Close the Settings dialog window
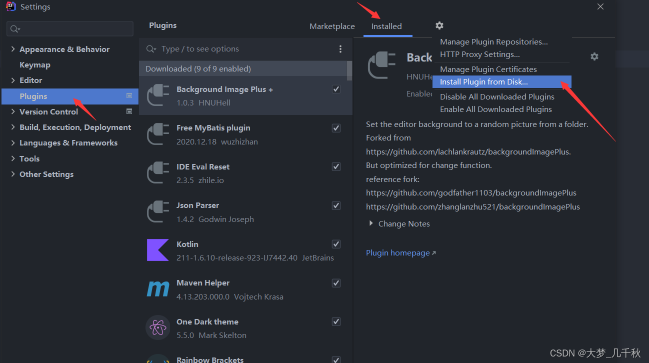 600,6
